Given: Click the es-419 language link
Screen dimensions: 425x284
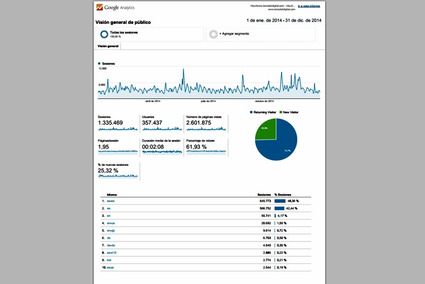Looking at the screenshot, I should tap(111, 252).
